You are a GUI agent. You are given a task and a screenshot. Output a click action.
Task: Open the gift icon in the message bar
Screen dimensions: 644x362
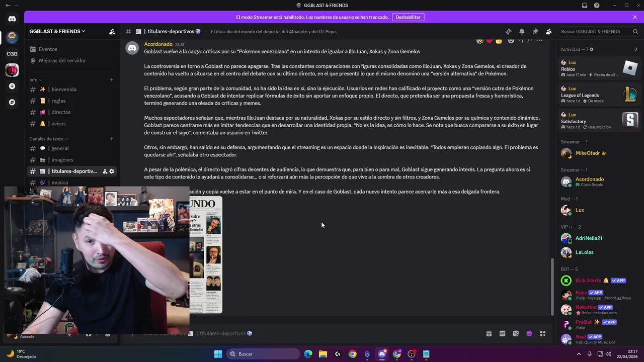489,333
